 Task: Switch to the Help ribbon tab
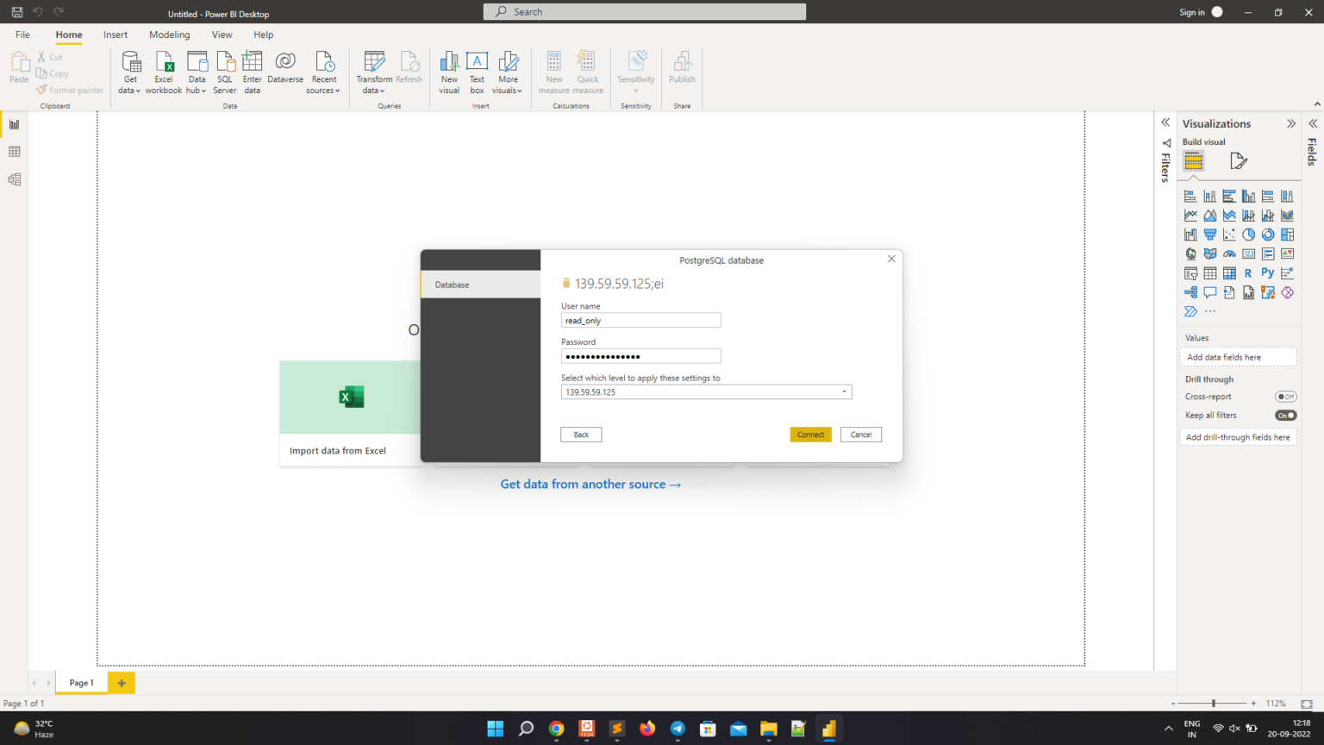(x=264, y=34)
